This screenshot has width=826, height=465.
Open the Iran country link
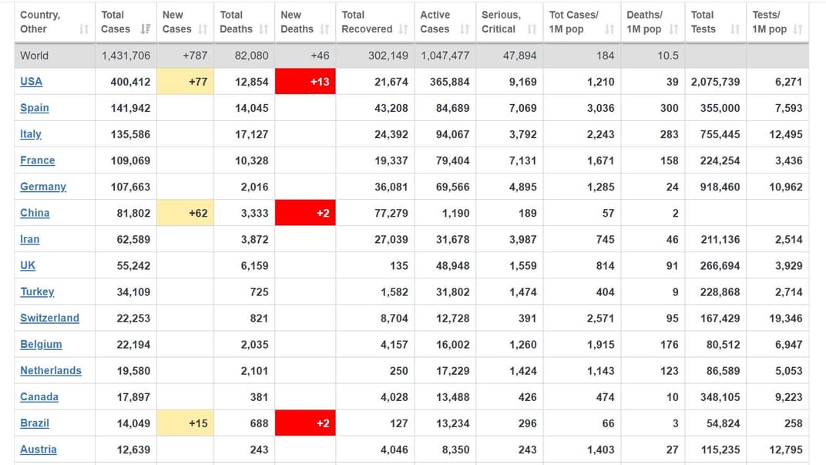[29, 239]
